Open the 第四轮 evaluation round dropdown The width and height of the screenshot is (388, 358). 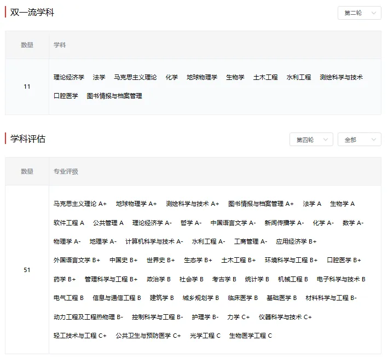[x=311, y=140]
